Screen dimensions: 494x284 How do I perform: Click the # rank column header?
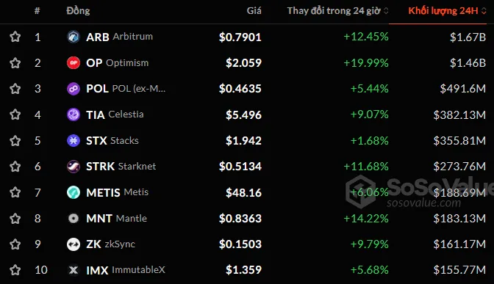(x=37, y=11)
